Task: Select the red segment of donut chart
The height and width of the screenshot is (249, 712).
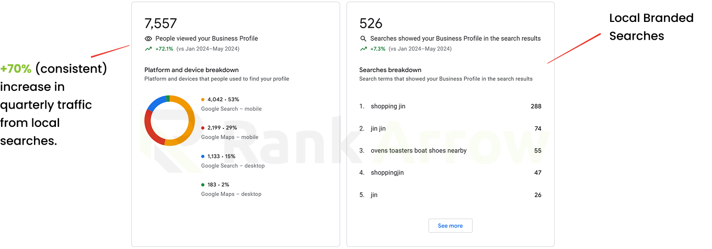Action: coord(150,128)
